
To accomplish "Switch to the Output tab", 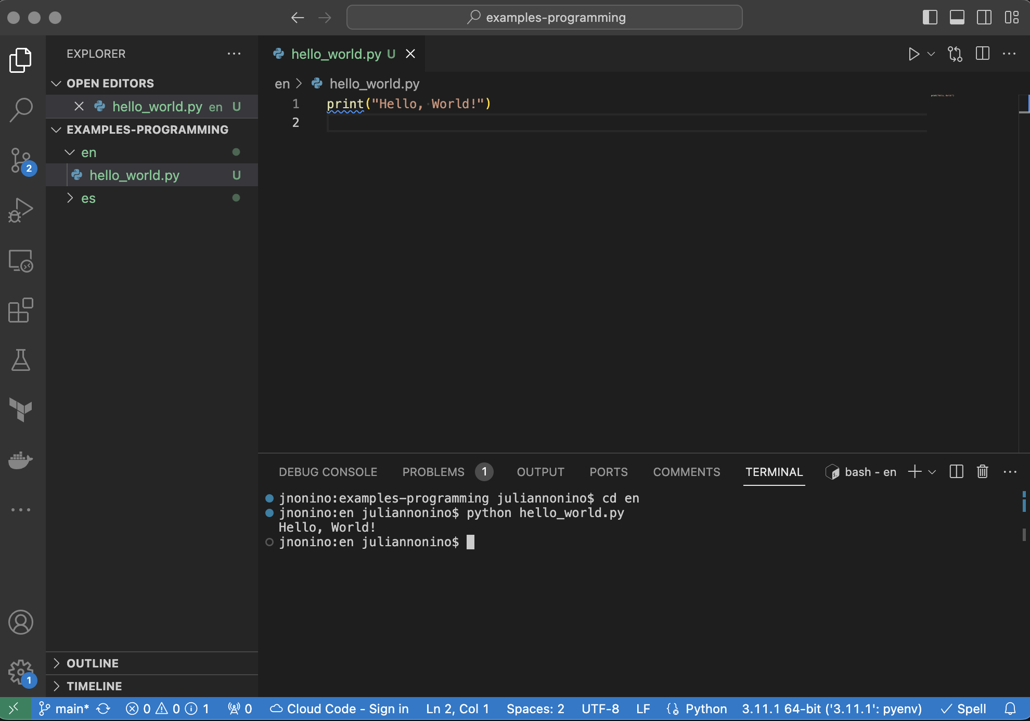I will (x=540, y=471).
